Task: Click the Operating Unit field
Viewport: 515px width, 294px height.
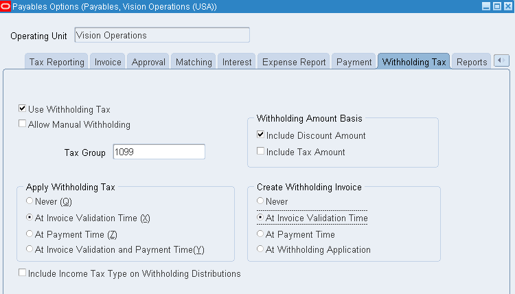Action: pos(161,35)
